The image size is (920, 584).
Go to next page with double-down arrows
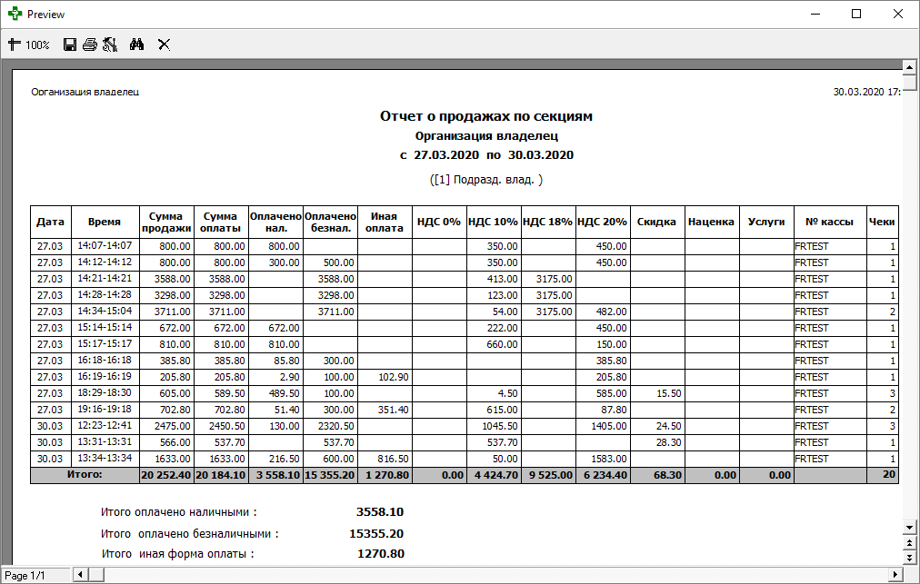click(906, 558)
